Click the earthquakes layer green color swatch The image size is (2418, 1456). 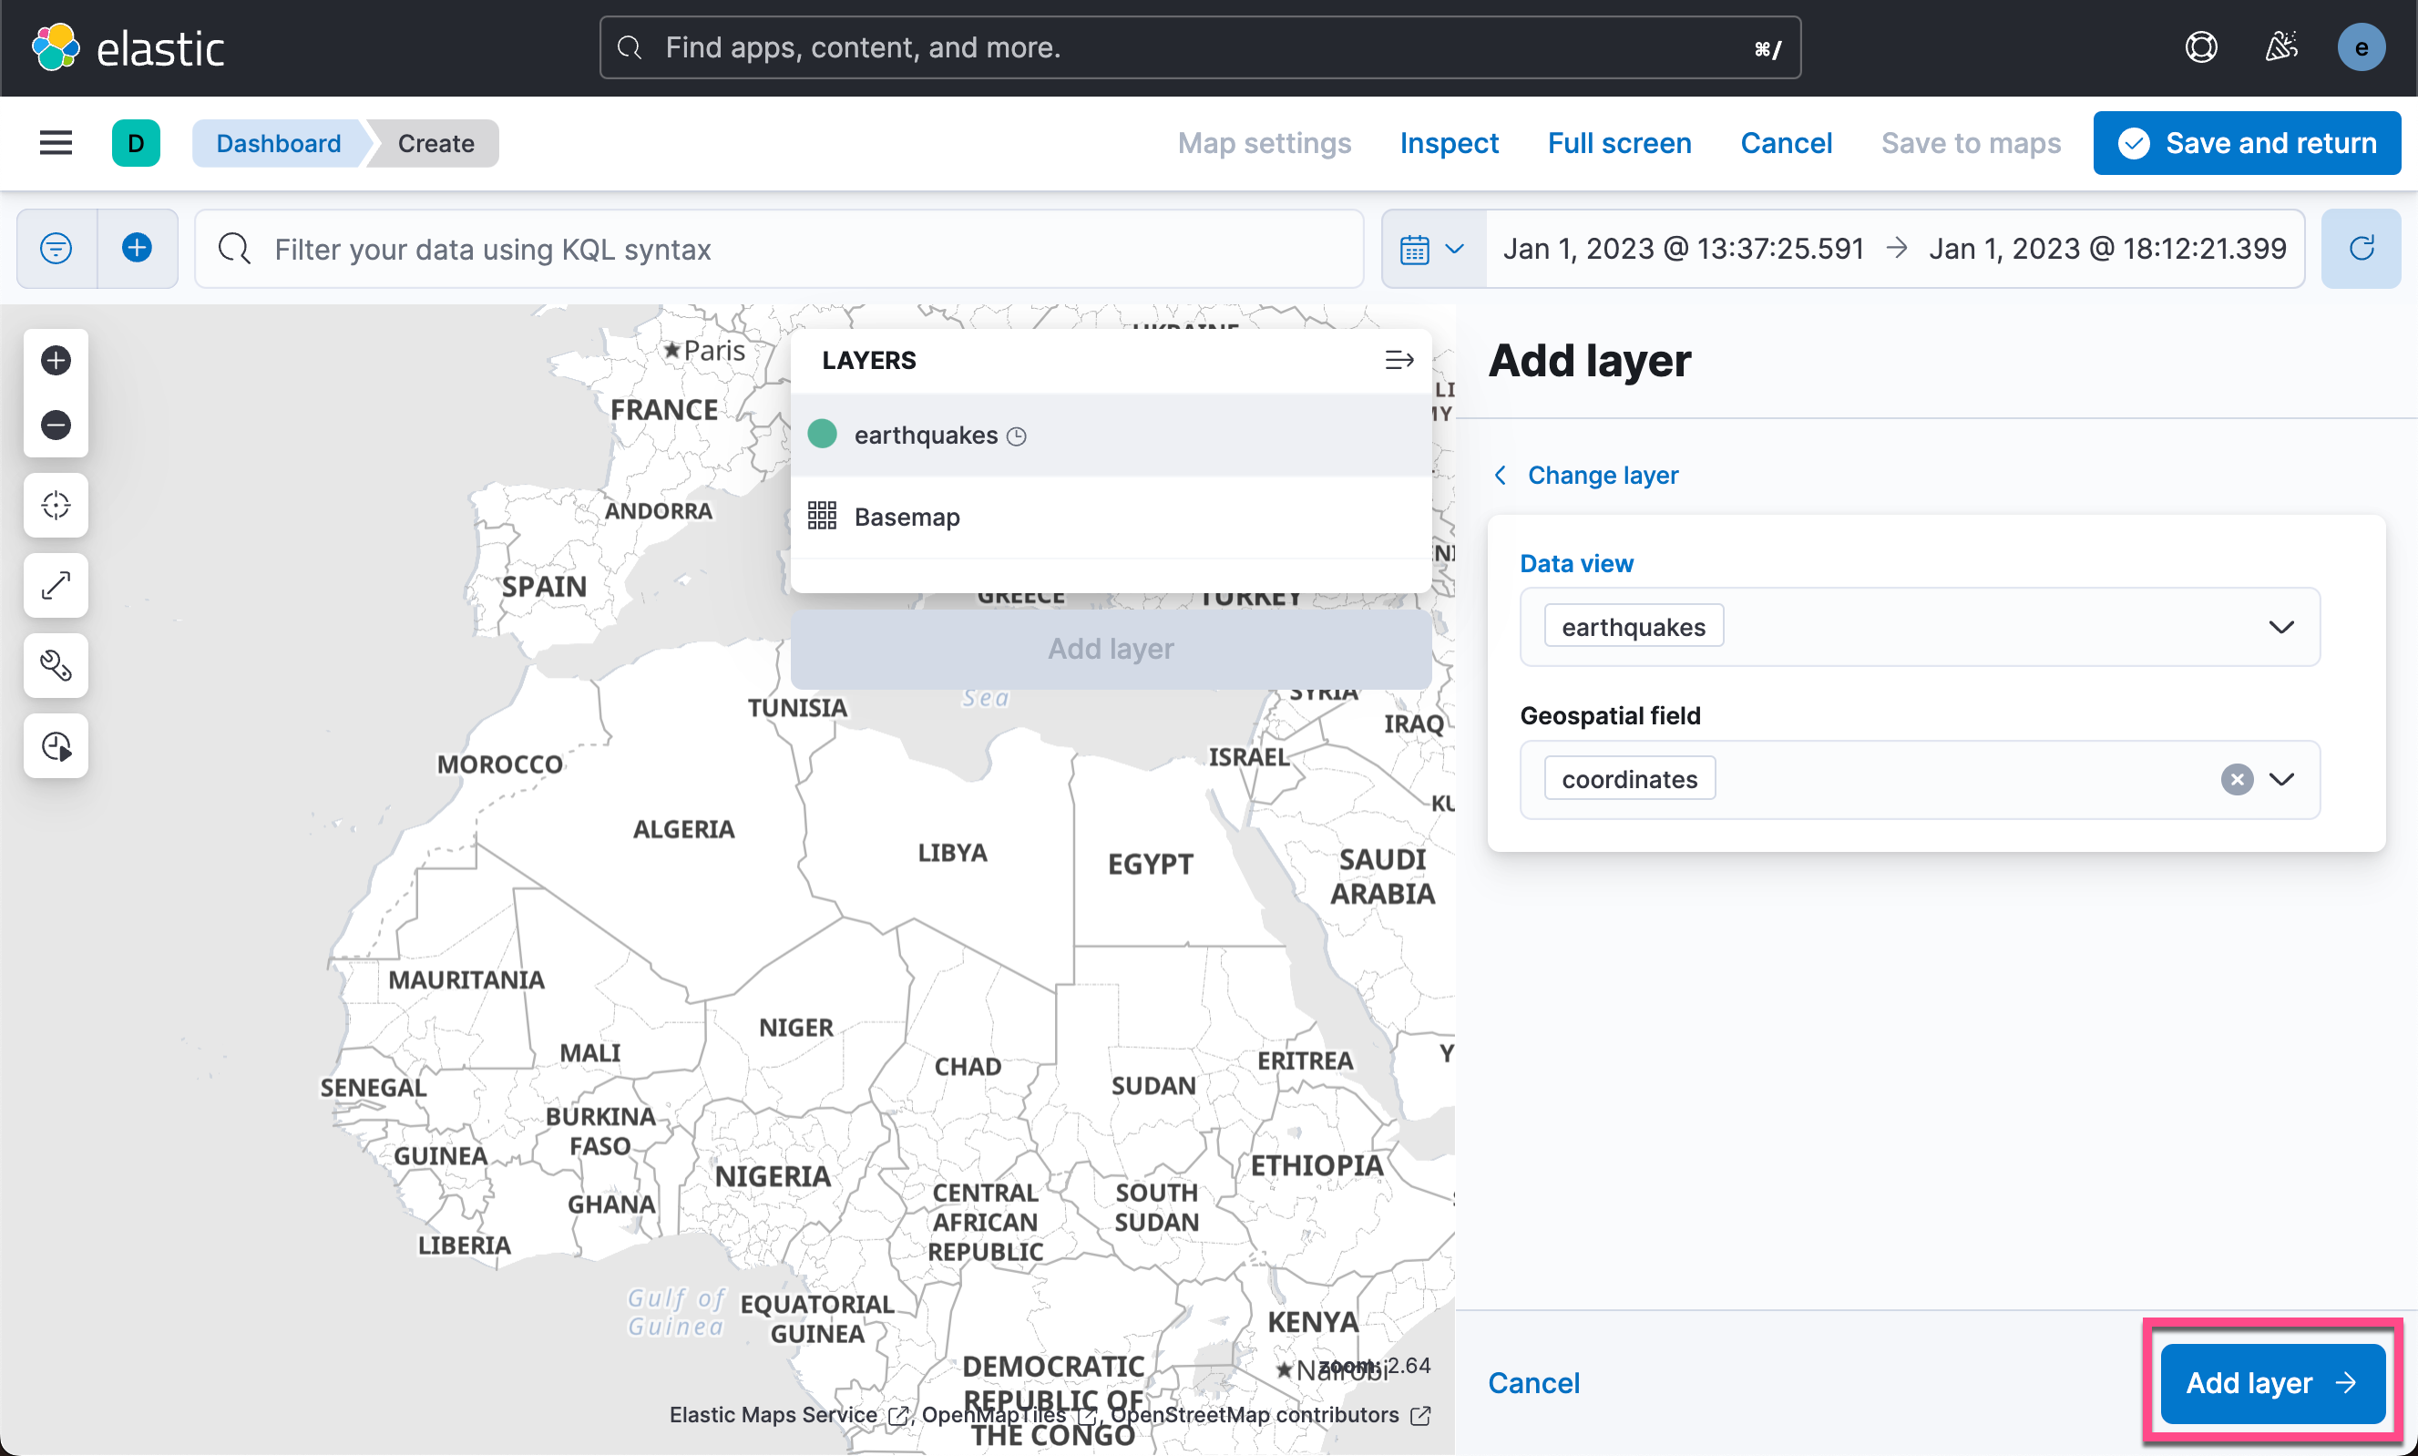tap(822, 435)
